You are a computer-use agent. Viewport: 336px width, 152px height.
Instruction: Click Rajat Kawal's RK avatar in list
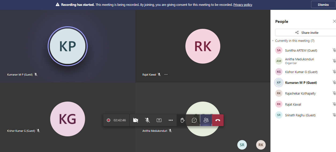point(279,104)
